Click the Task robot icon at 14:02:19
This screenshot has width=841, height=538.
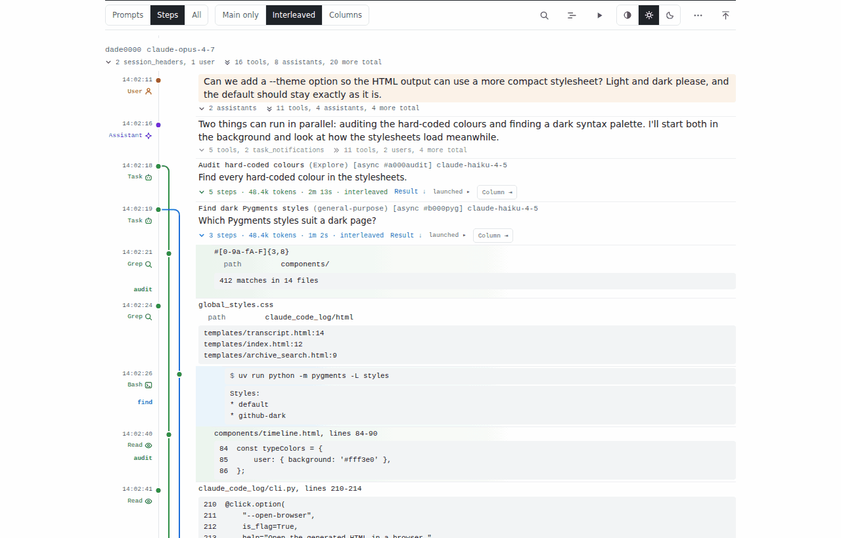[148, 220]
